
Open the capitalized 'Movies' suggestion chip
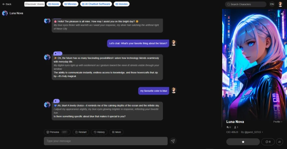[71, 4]
